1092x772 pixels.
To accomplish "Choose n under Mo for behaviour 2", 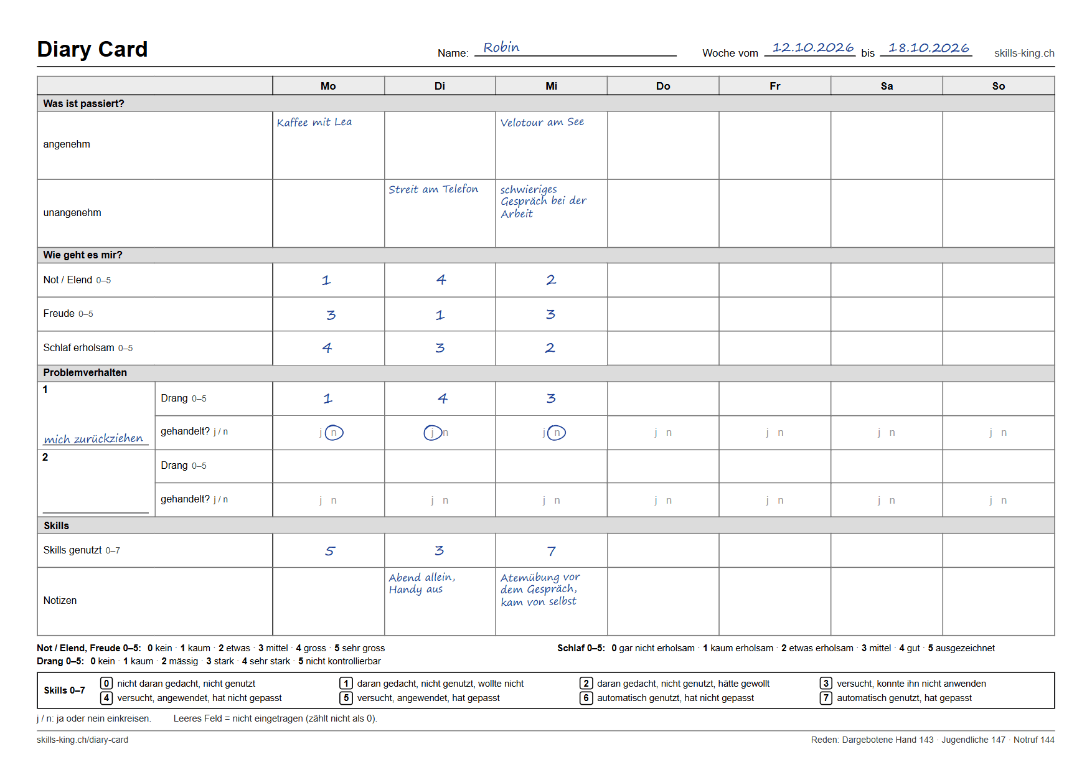I will pyautogui.click(x=334, y=501).
